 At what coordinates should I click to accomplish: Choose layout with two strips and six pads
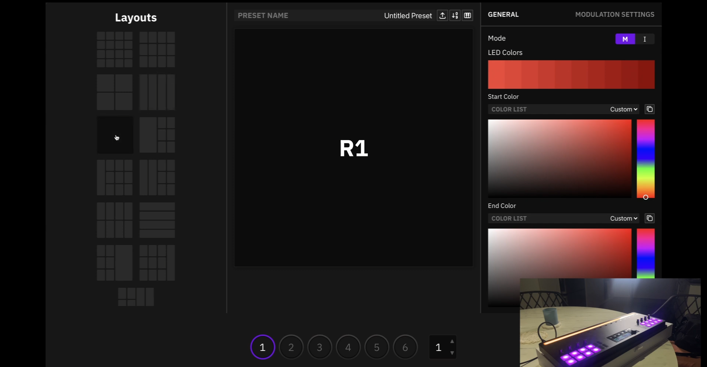[157, 177]
